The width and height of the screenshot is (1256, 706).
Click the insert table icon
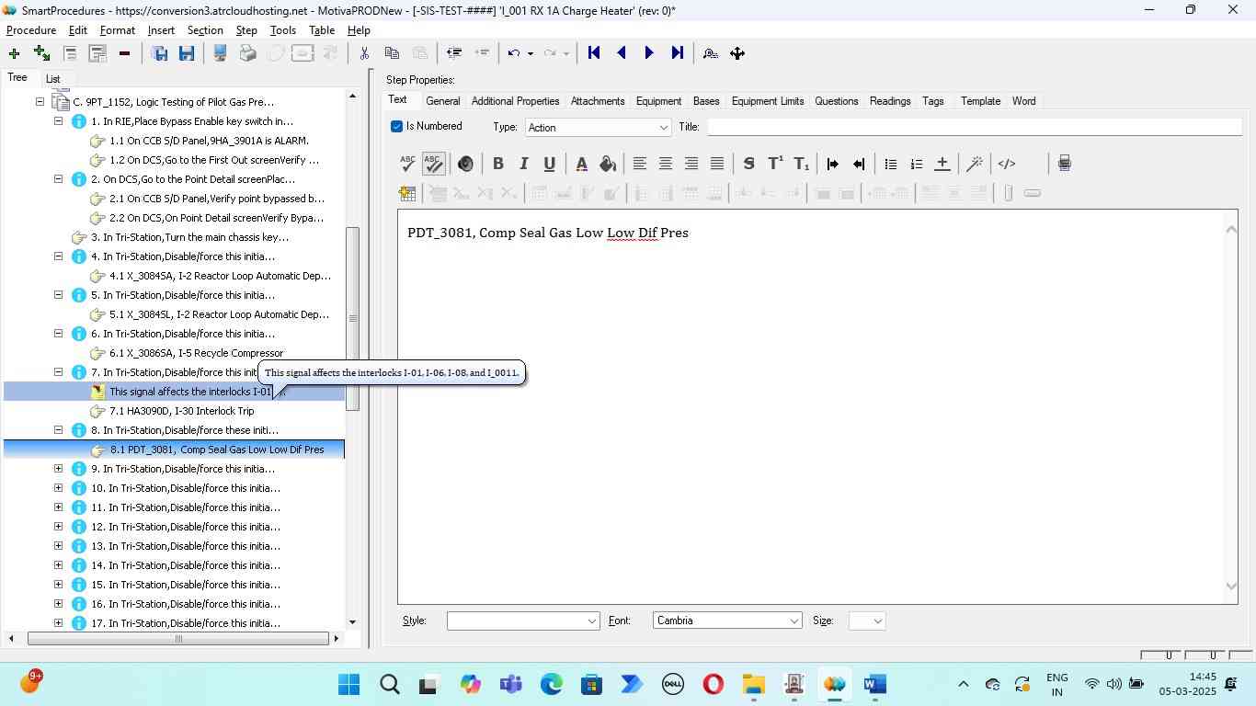pyautogui.click(x=407, y=193)
